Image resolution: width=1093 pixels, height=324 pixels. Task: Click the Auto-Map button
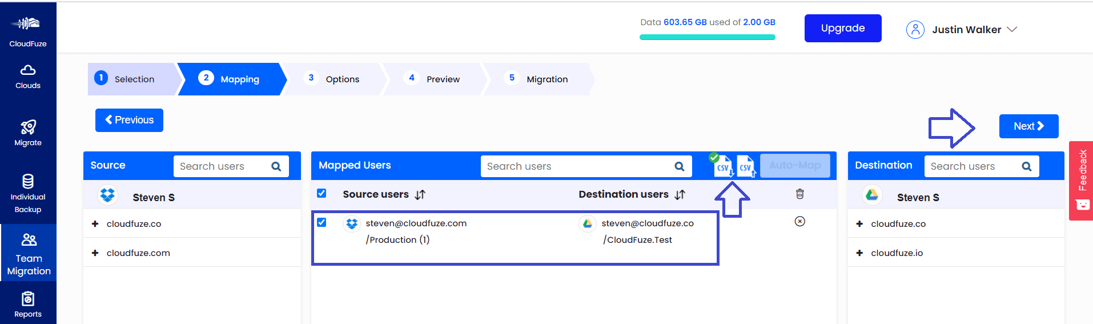(x=795, y=166)
